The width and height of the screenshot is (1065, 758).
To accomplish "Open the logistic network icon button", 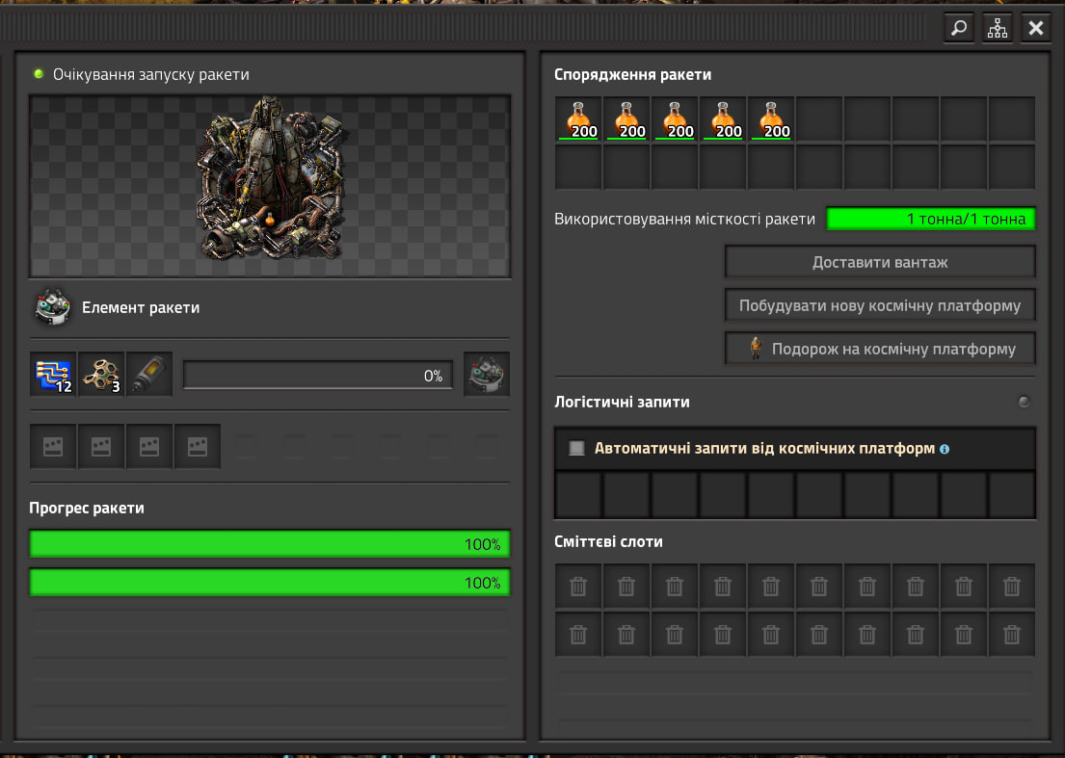I will coord(997,28).
